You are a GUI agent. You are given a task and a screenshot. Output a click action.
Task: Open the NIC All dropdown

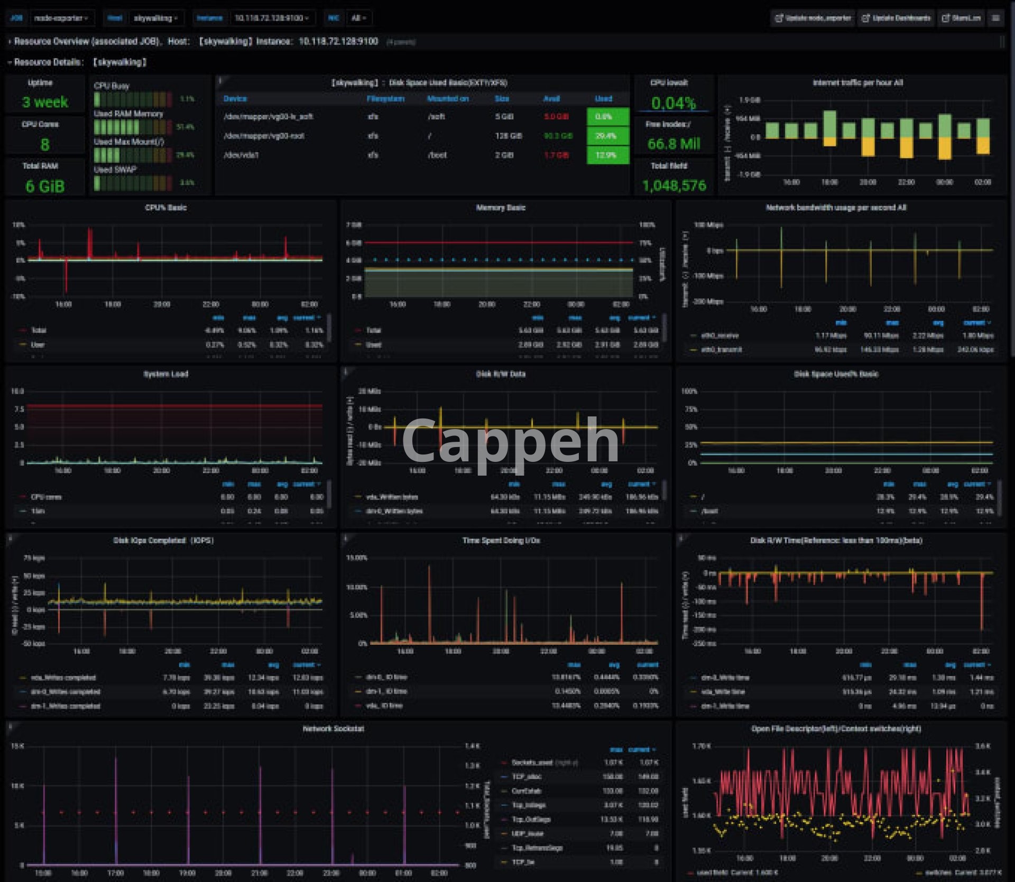[359, 18]
